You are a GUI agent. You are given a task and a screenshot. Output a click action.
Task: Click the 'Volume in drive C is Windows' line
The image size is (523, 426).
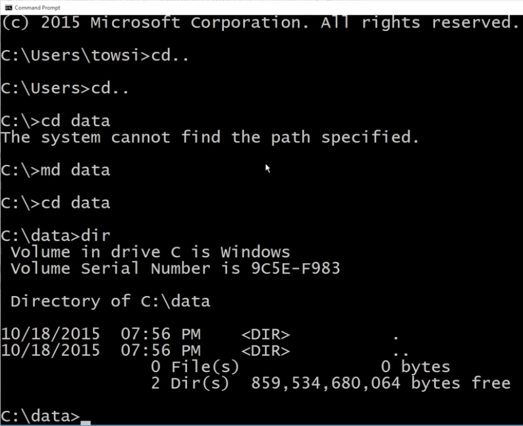[150, 252]
